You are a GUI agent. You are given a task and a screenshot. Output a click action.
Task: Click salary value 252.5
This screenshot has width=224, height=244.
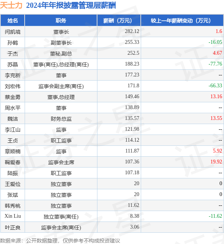click(133, 53)
